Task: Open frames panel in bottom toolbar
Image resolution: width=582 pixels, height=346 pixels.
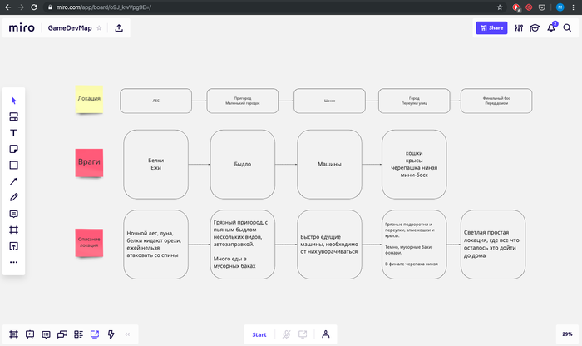Action: tap(14, 334)
